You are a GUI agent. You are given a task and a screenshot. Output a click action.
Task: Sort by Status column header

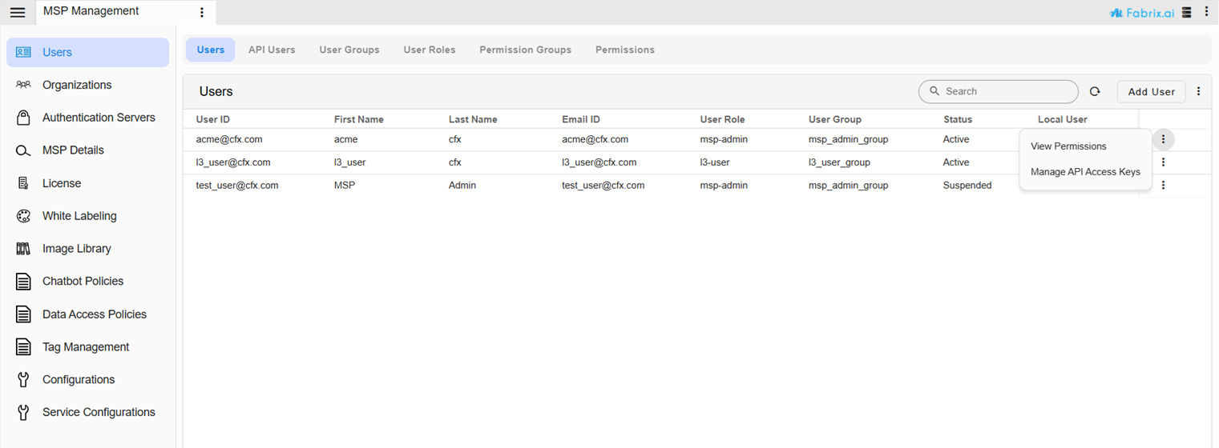(958, 119)
